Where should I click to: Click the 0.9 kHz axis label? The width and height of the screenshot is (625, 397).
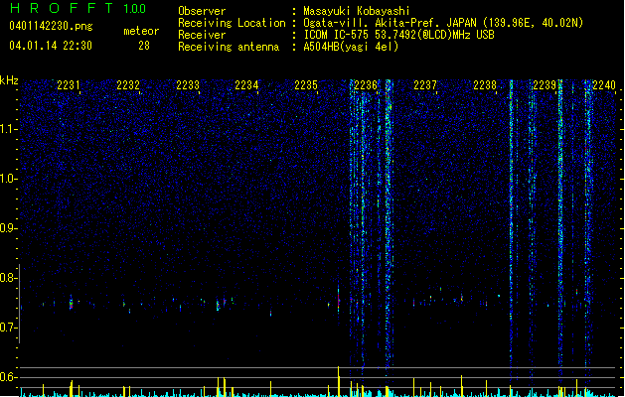tap(8, 228)
